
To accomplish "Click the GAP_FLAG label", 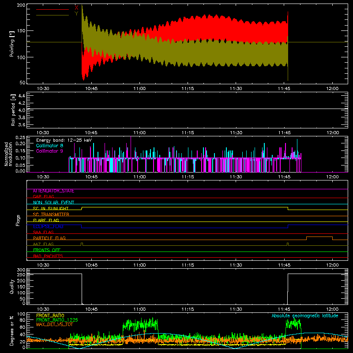I will (x=43, y=196).
